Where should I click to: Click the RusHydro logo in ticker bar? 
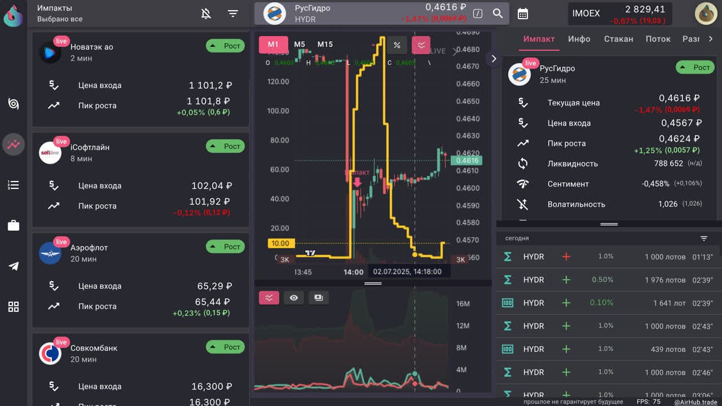pos(275,14)
